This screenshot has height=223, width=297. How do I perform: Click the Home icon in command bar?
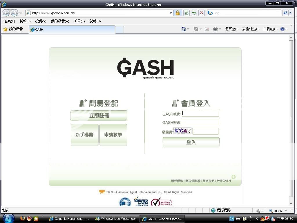point(183,29)
